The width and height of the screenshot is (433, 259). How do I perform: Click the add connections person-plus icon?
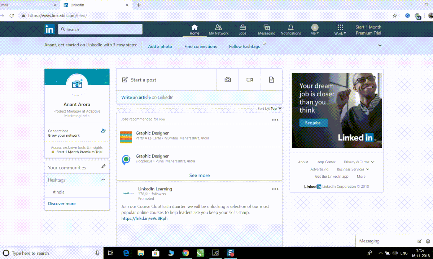(103, 131)
